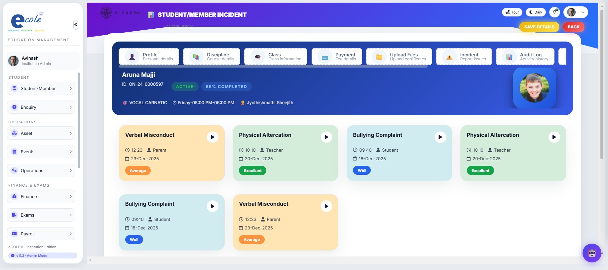Screen dimensions: 608x270
Task: Click the Payroll sidebar icon
Action: pyautogui.click(x=14, y=234)
